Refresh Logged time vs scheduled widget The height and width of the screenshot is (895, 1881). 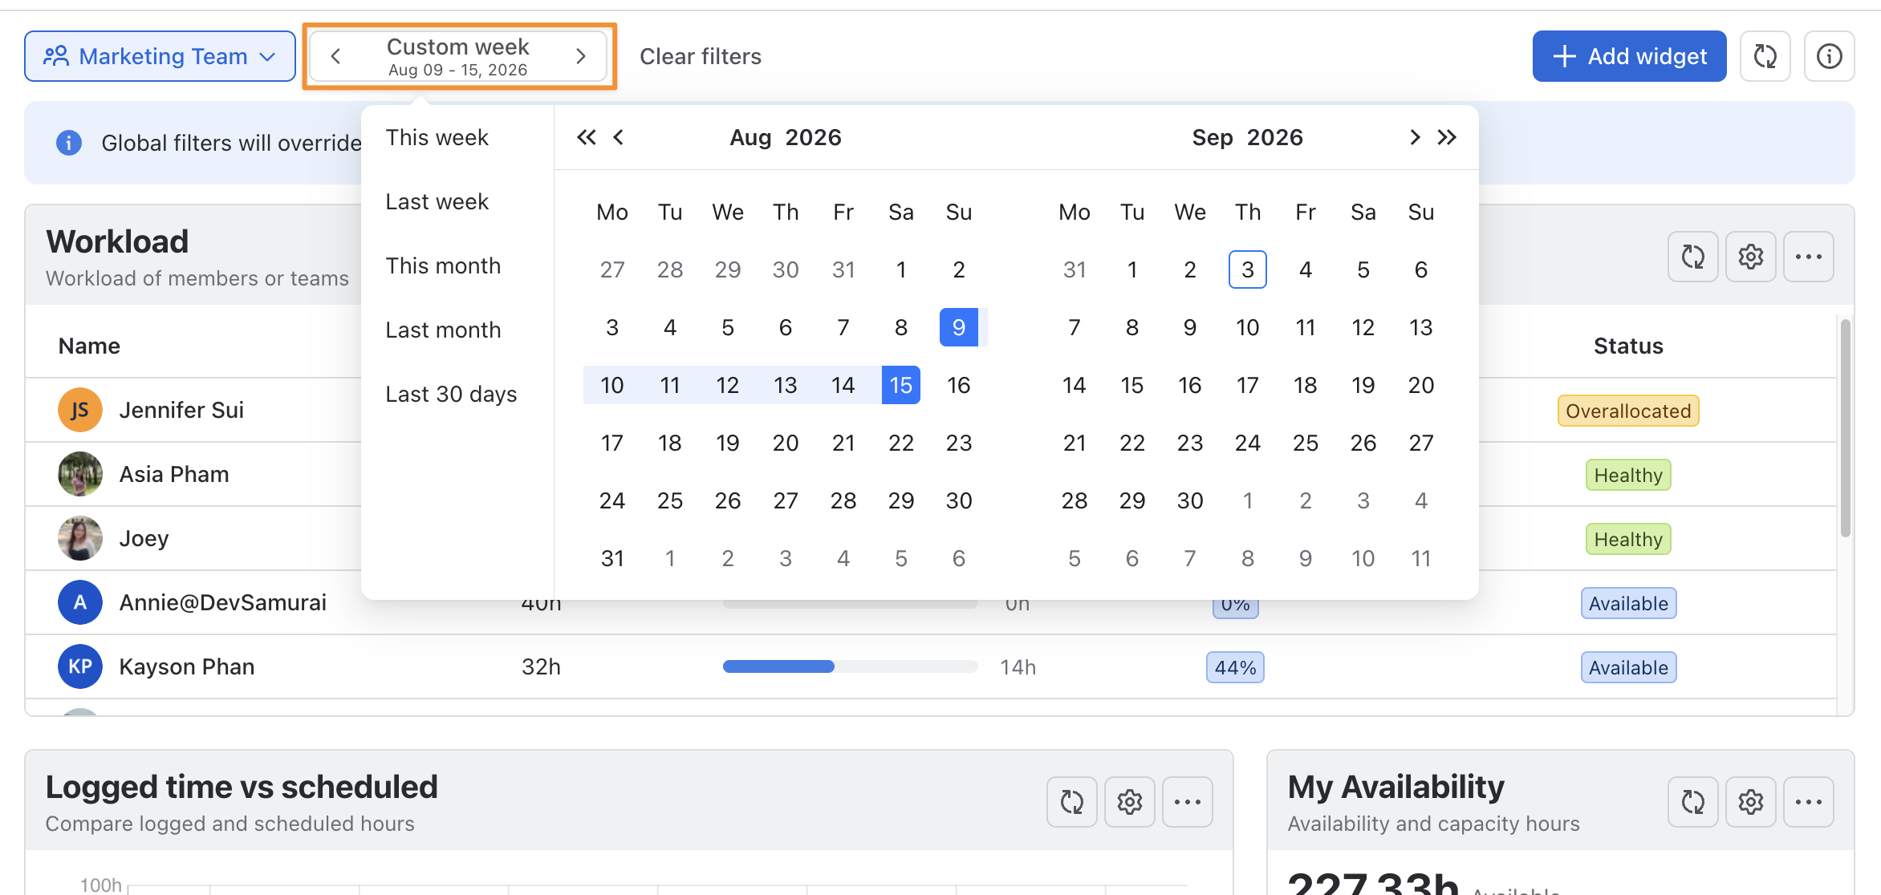(x=1071, y=802)
